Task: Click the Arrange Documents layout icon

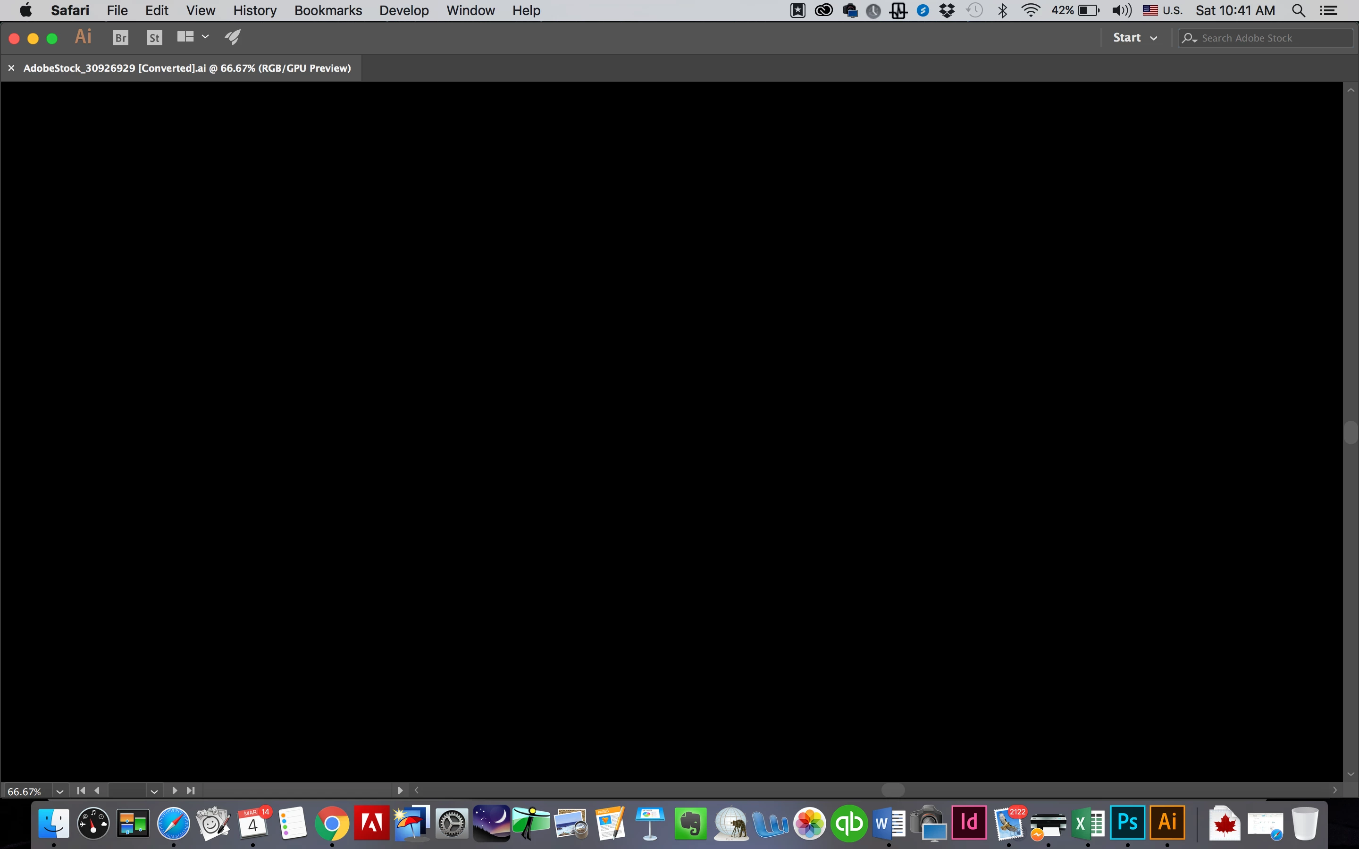Action: [x=185, y=37]
